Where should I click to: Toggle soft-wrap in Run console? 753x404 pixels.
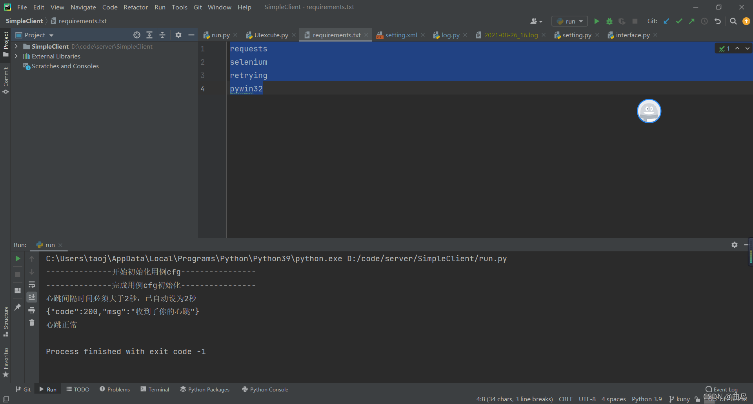32,284
